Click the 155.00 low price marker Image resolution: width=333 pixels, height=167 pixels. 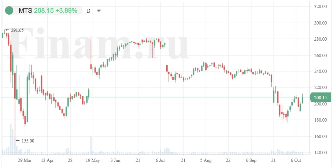pyautogui.click(x=27, y=141)
